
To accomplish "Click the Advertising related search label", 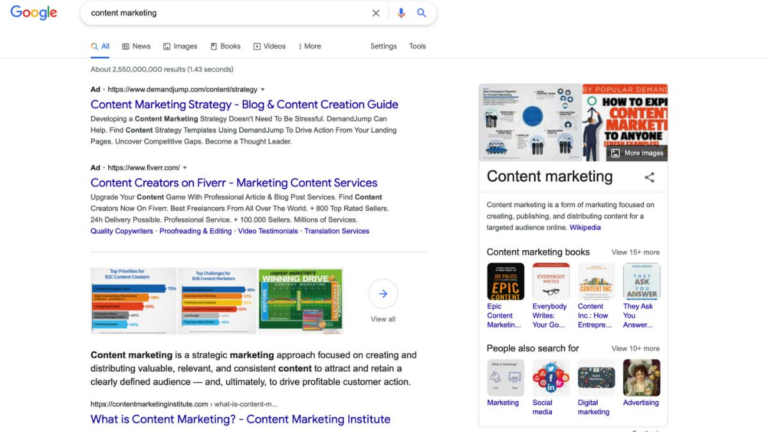I will point(641,403).
